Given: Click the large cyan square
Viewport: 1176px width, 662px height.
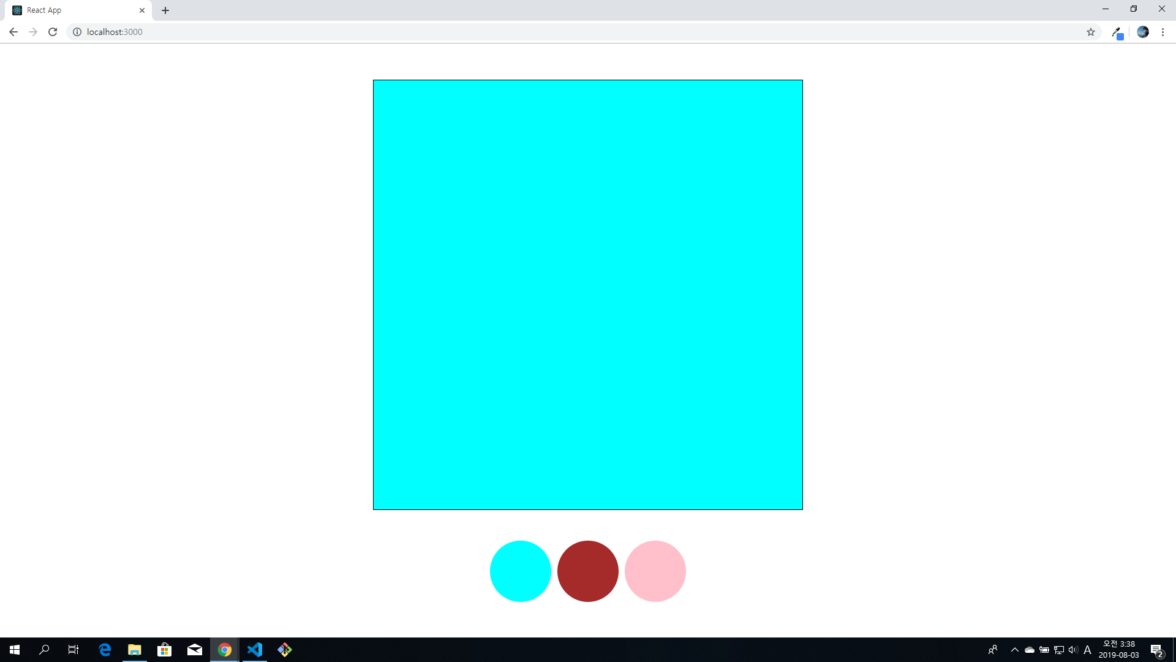Looking at the screenshot, I should point(588,294).
